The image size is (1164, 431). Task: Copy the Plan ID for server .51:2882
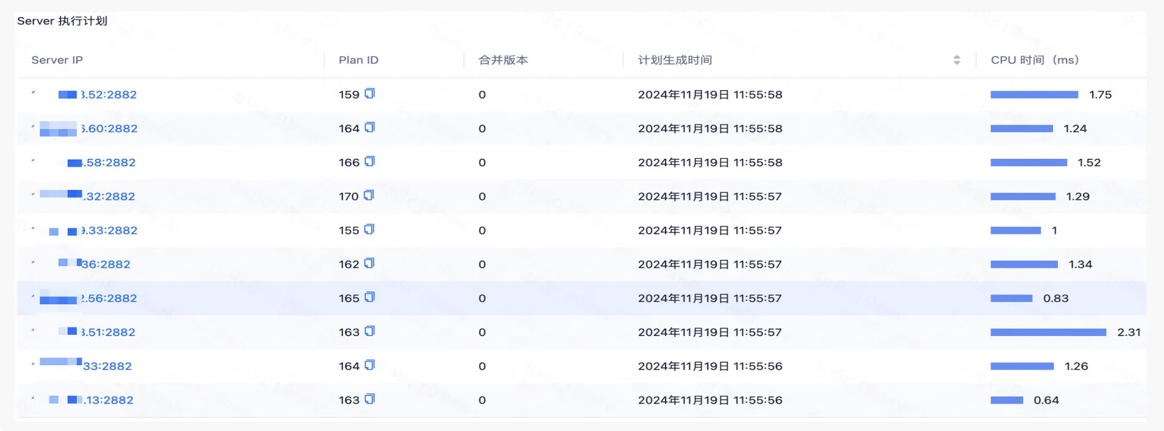click(x=369, y=332)
